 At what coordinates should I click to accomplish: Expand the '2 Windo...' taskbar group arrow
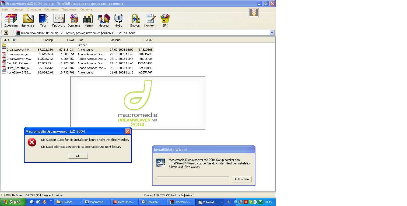(x=80, y=202)
